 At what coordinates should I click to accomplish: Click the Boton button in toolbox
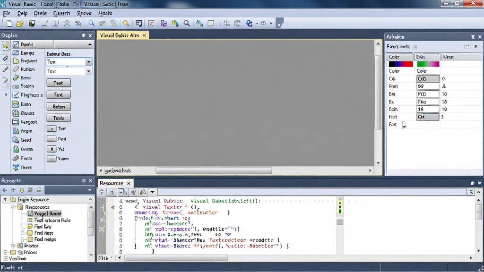point(59,107)
